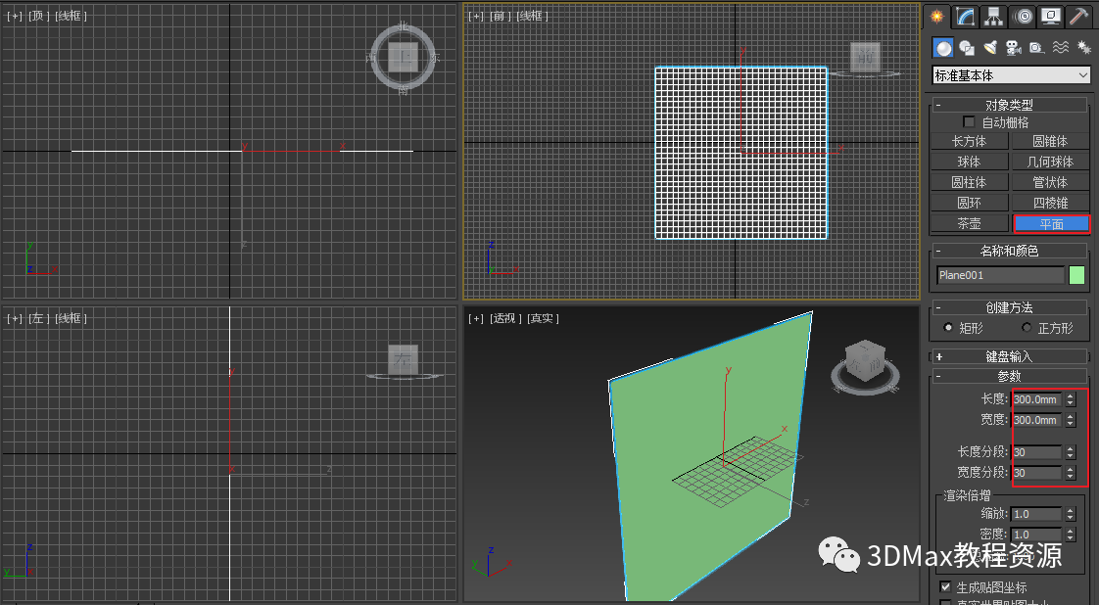Open the 左 view label menu
Image resolution: width=1099 pixels, height=605 pixels.
(x=36, y=318)
